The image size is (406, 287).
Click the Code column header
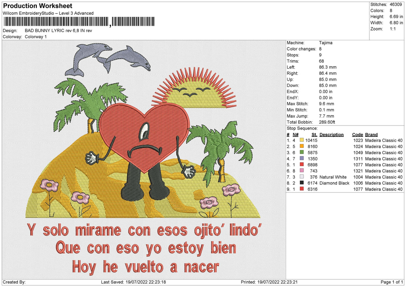tap(357, 135)
